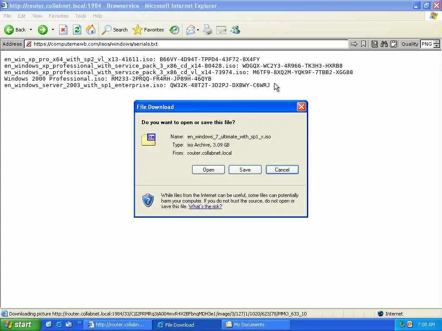Click the 7:08 AM taskbar clock
This screenshot has height=331, width=442.
[x=426, y=325]
